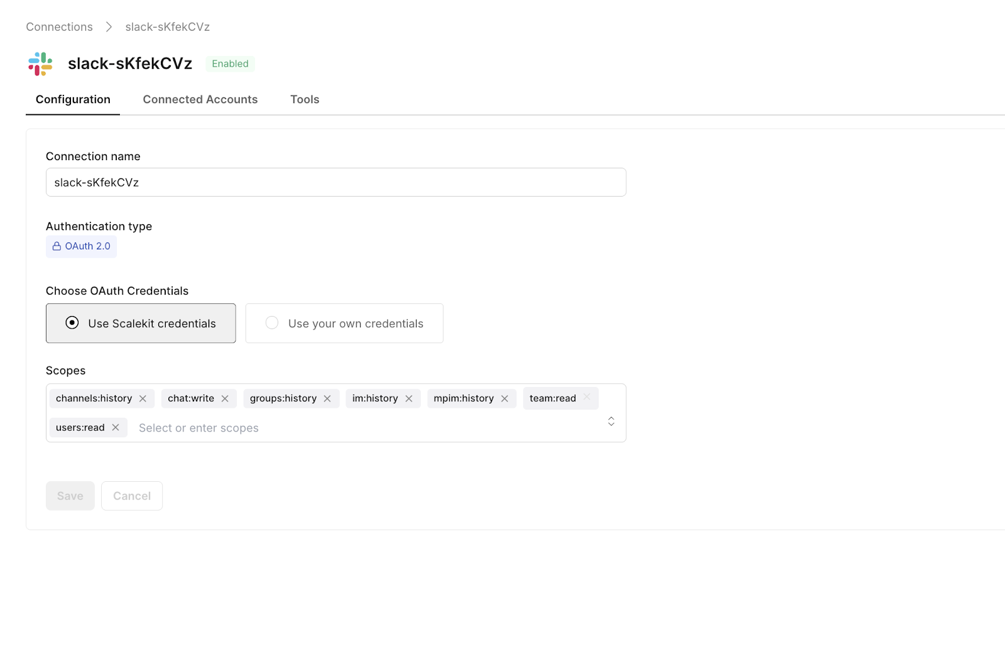Switch to the Tools tab

point(305,99)
